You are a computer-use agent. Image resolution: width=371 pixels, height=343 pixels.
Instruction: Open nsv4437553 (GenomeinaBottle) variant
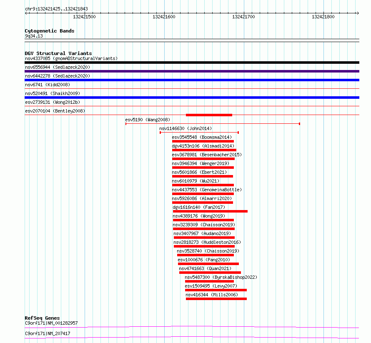point(207,190)
